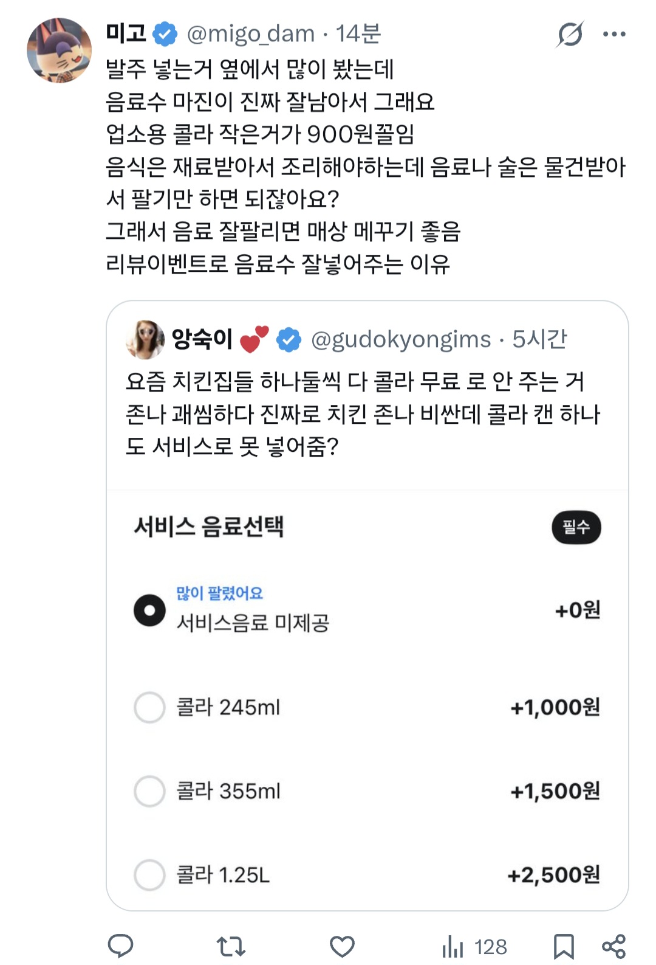Pick the 콜라 1.25L radio option
This screenshot has width=656, height=965.
149,875
